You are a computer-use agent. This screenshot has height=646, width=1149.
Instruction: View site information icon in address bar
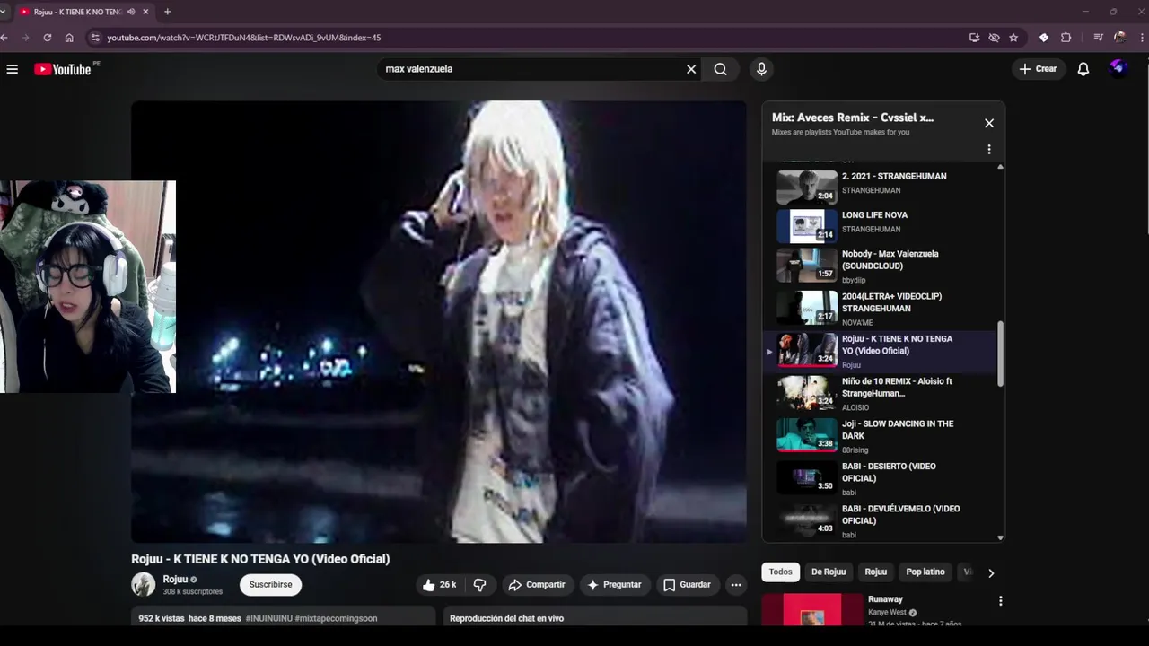(95, 38)
